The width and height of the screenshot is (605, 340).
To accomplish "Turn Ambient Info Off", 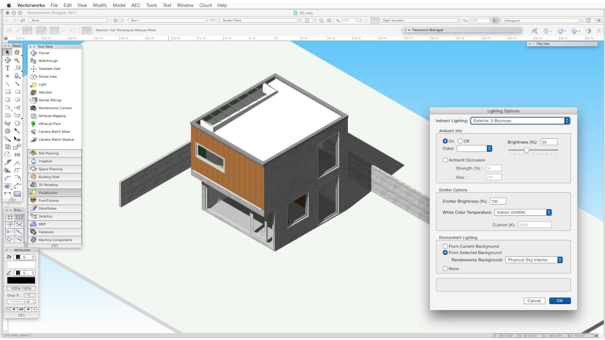I will pyautogui.click(x=460, y=141).
